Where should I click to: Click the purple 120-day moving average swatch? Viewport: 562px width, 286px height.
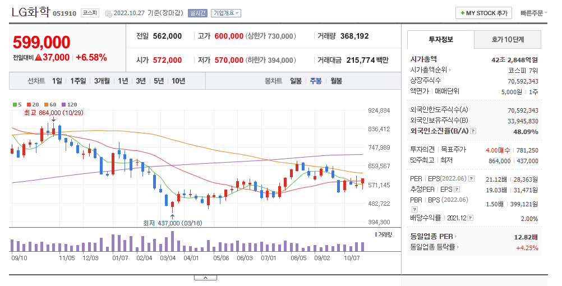63,105
